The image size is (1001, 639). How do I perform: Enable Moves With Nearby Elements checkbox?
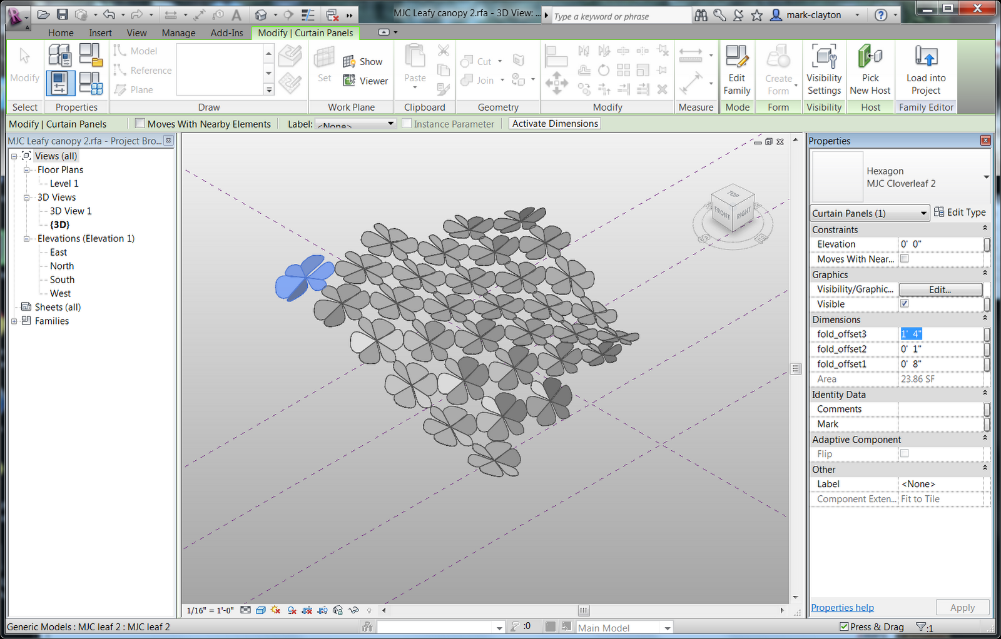pos(140,123)
